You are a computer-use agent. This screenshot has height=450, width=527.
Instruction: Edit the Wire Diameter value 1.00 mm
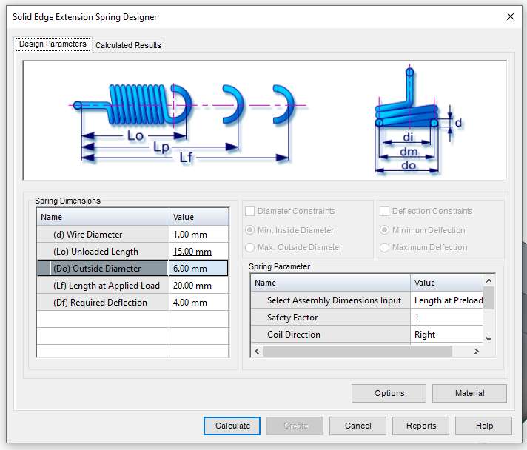(x=199, y=234)
